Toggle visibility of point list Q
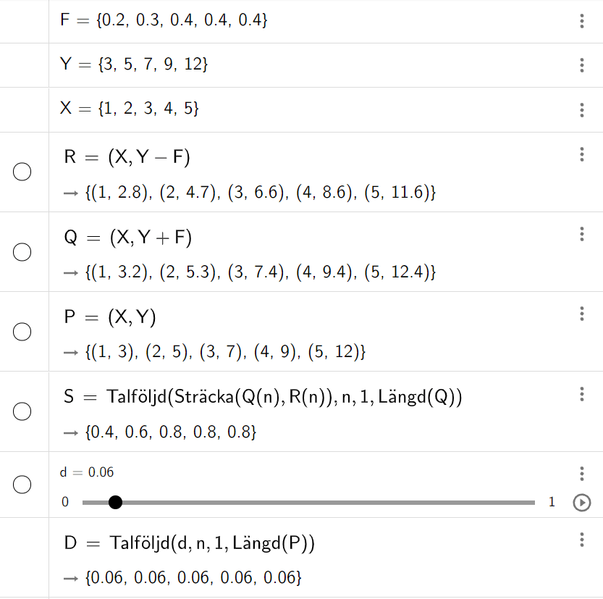 pos(22,252)
